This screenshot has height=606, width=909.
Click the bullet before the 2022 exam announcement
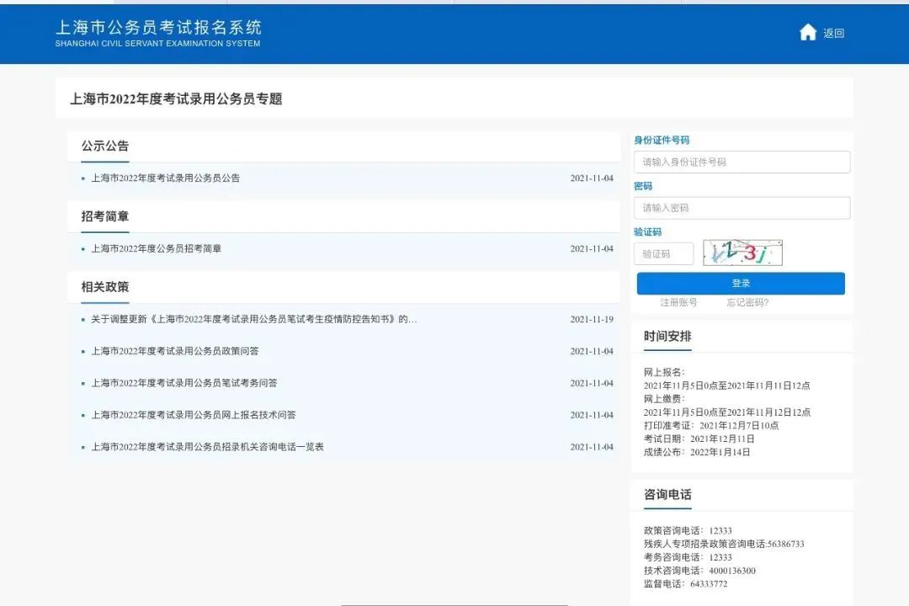coord(82,178)
